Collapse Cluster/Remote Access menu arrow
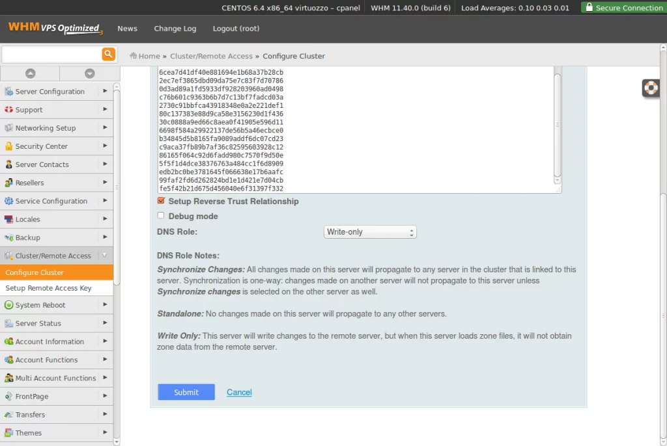The height and width of the screenshot is (446, 667). pos(105,256)
